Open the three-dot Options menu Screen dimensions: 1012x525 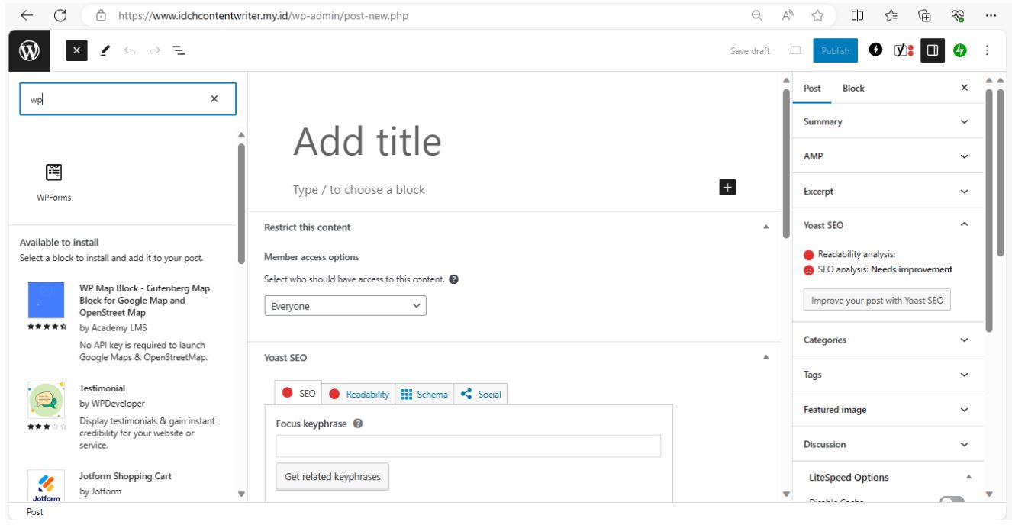coord(987,50)
